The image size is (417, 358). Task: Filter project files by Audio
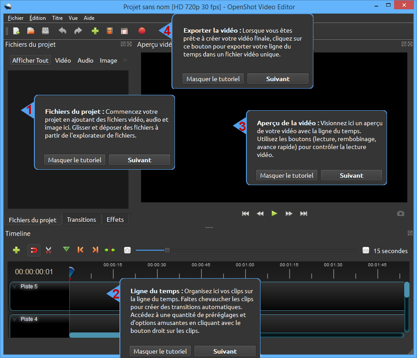(x=86, y=60)
